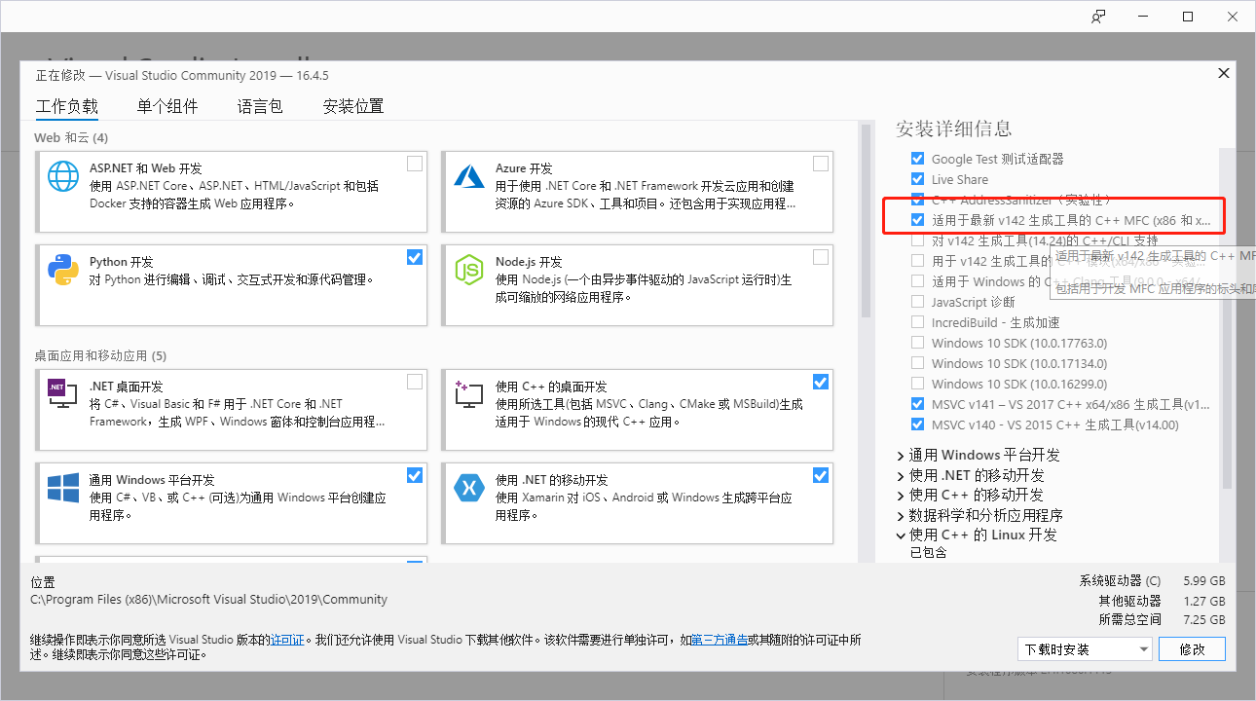Viewport: 1256px width, 701px height.
Task: Click the Node.js development workload icon
Action: pos(469,270)
